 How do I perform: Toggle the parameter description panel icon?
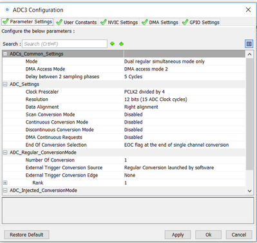pyautogui.click(x=249, y=44)
